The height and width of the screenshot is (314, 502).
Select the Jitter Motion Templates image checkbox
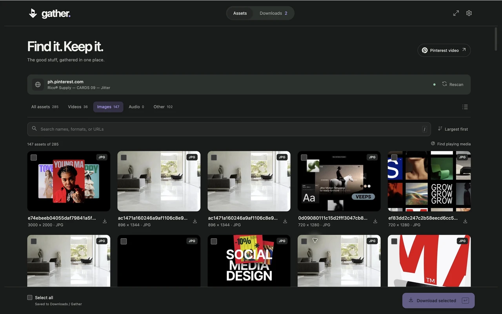pos(304,157)
